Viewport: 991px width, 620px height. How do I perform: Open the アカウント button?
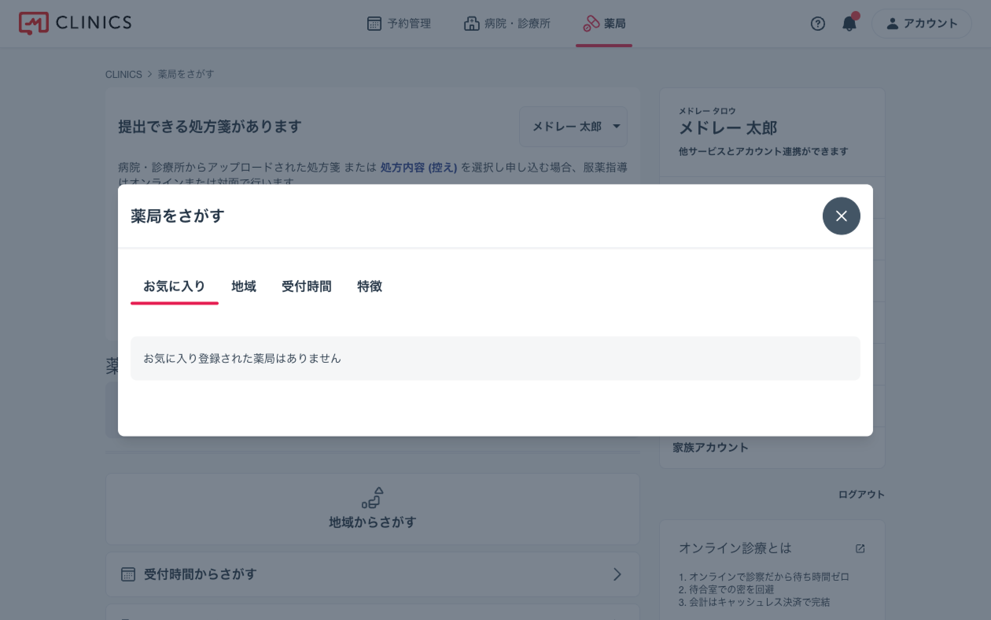(921, 23)
